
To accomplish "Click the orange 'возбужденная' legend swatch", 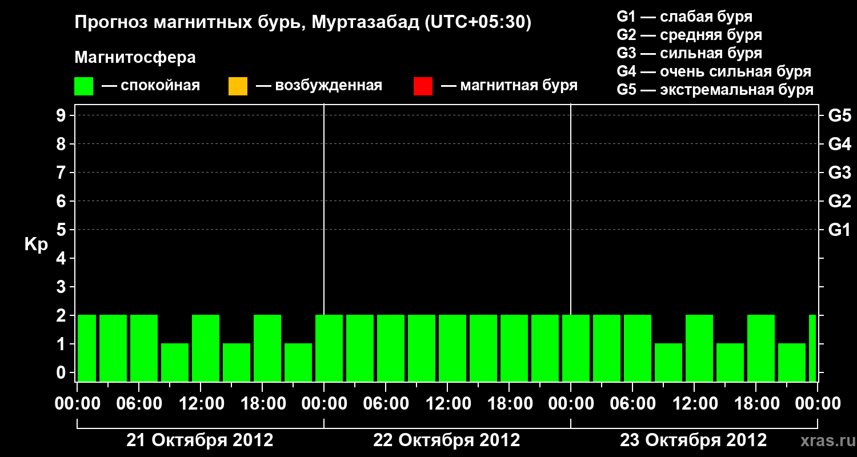I will pos(238,86).
